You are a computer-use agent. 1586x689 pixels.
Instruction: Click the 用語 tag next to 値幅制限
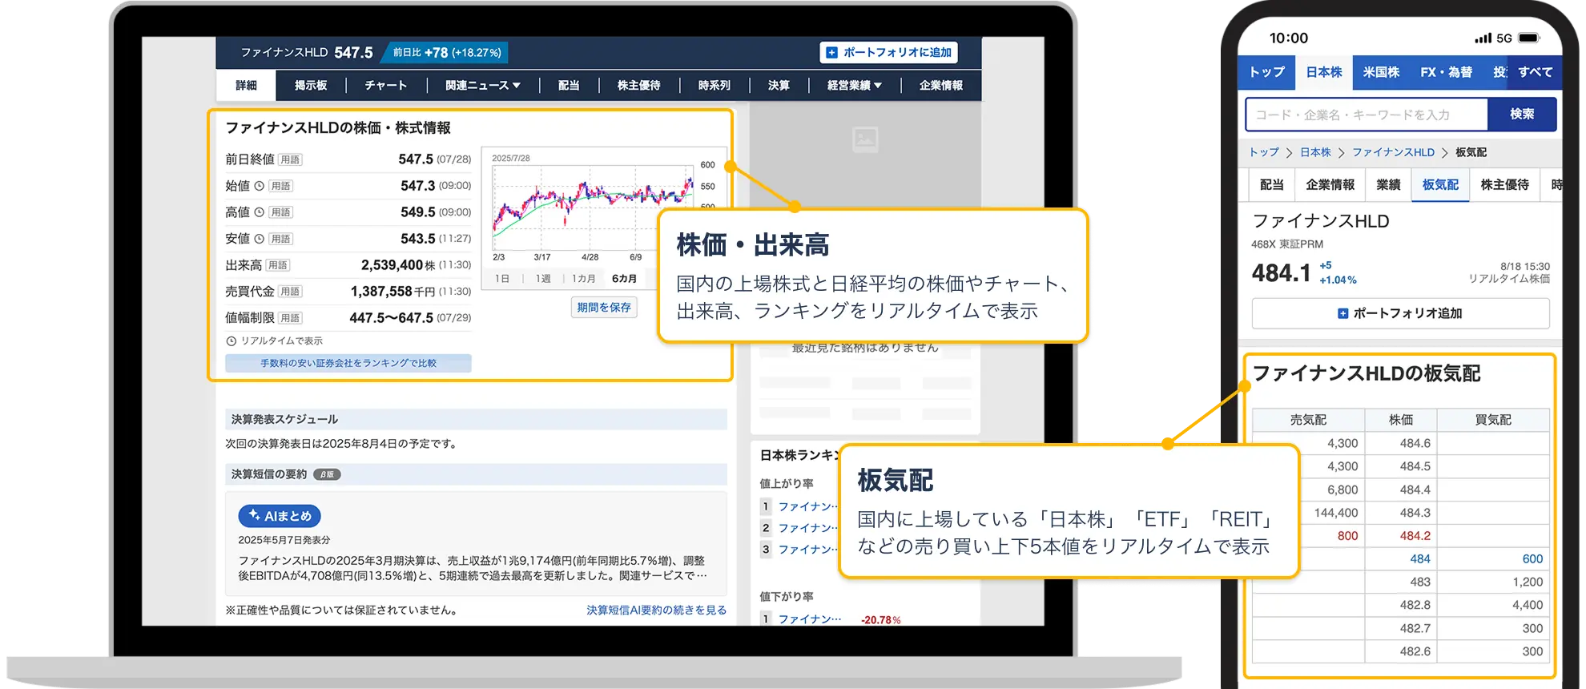click(290, 318)
